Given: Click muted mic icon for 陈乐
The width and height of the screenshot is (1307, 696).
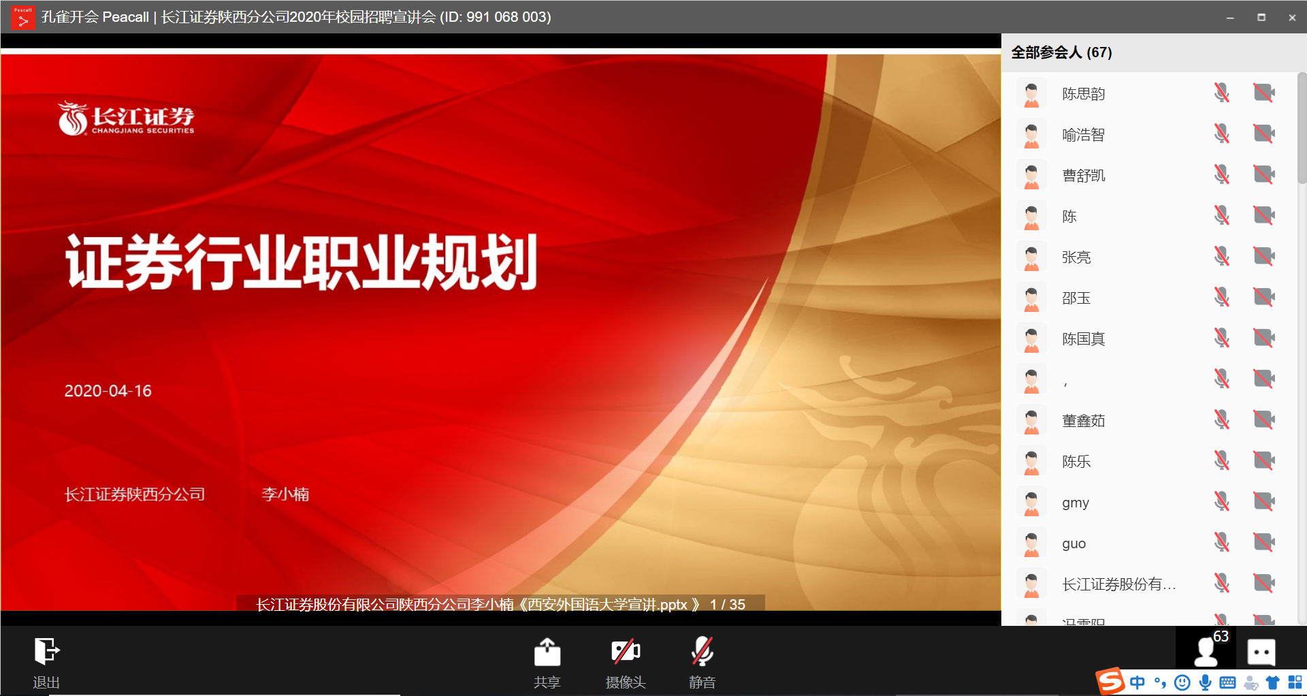Looking at the screenshot, I should (1222, 460).
